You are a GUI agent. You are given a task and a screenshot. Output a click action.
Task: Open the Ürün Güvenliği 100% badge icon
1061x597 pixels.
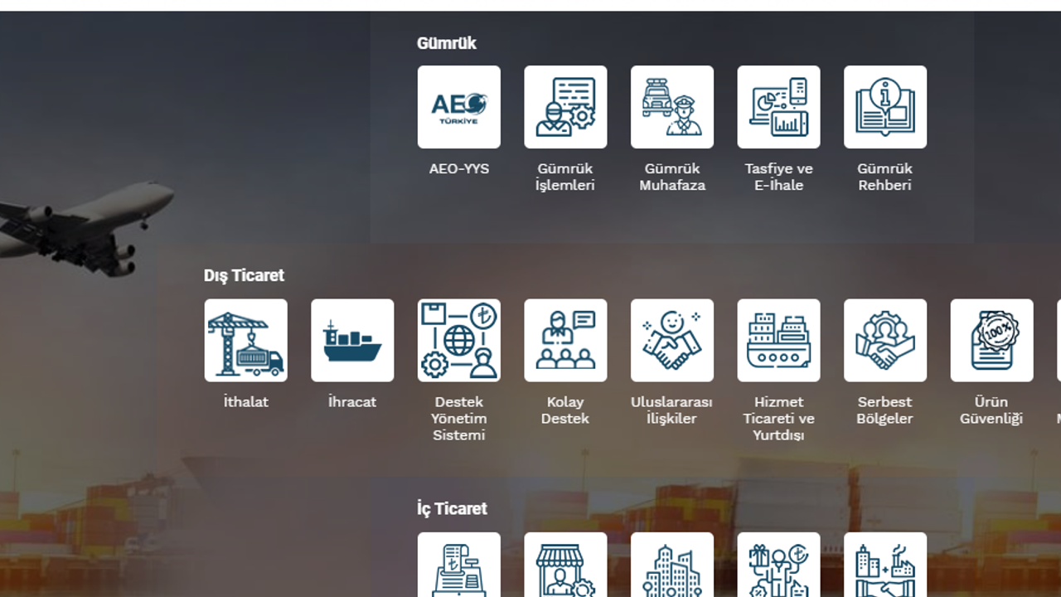(x=991, y=340)
